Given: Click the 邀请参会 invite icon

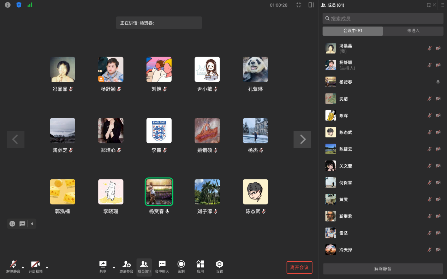Looking at the screenshot, I should 126,265.
